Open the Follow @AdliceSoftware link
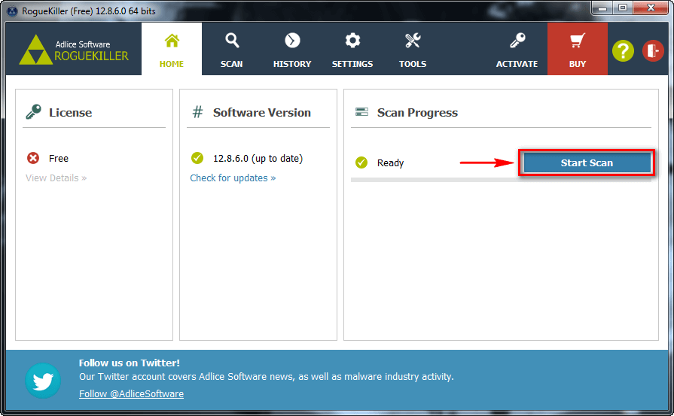 click(x=131, y=394)
